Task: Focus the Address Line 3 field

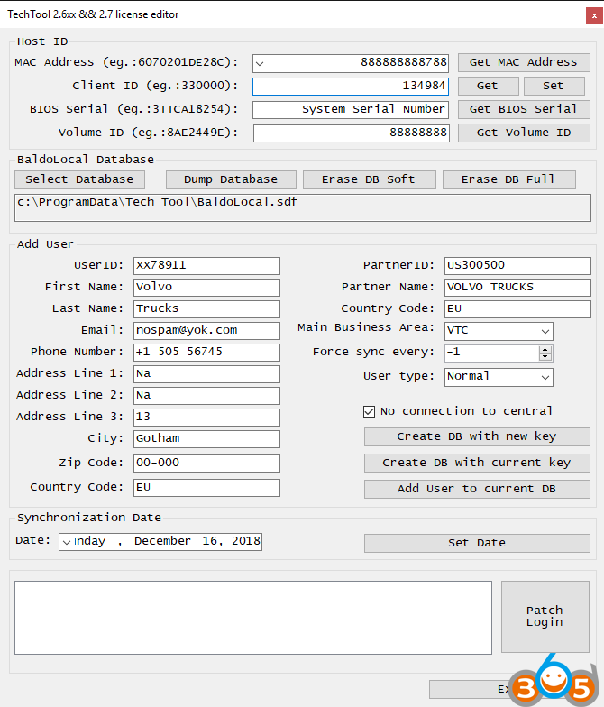Action: point(207,417)
